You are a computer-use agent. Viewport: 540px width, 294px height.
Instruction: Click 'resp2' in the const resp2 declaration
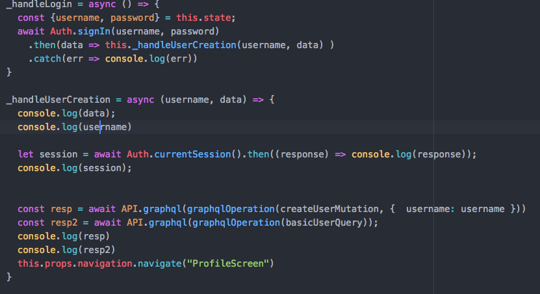(64, 222)
